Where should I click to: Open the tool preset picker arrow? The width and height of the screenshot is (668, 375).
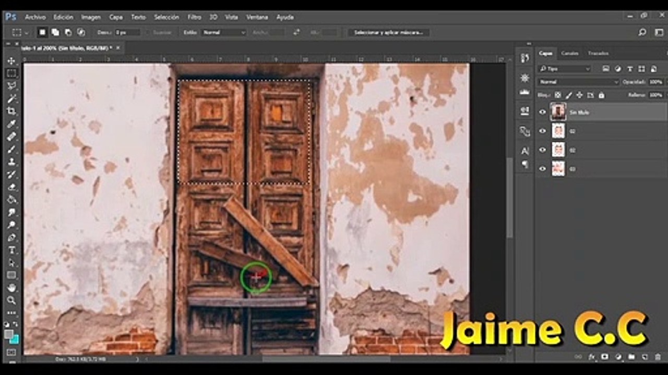26,32
